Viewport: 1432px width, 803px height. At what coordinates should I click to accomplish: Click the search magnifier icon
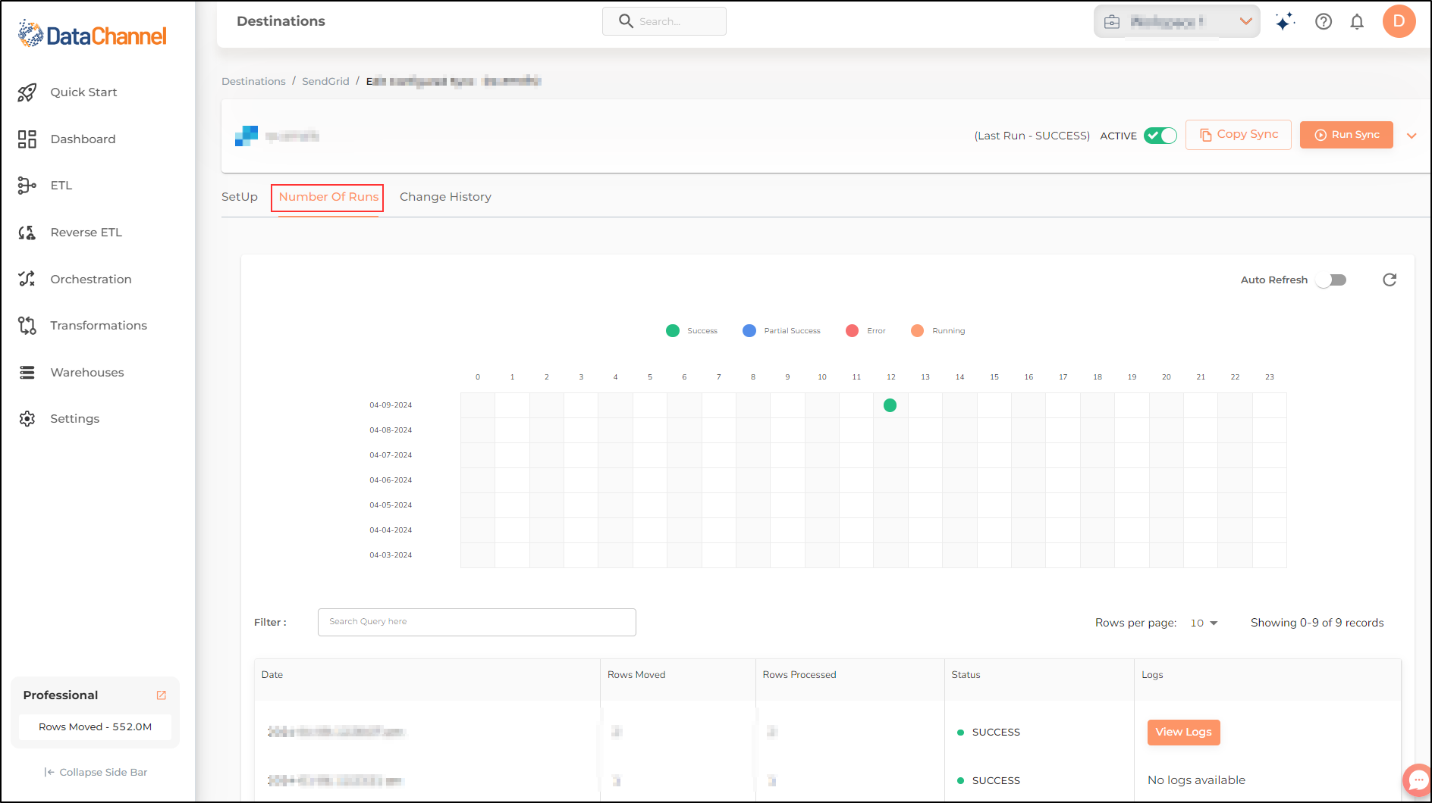[626, 21]
